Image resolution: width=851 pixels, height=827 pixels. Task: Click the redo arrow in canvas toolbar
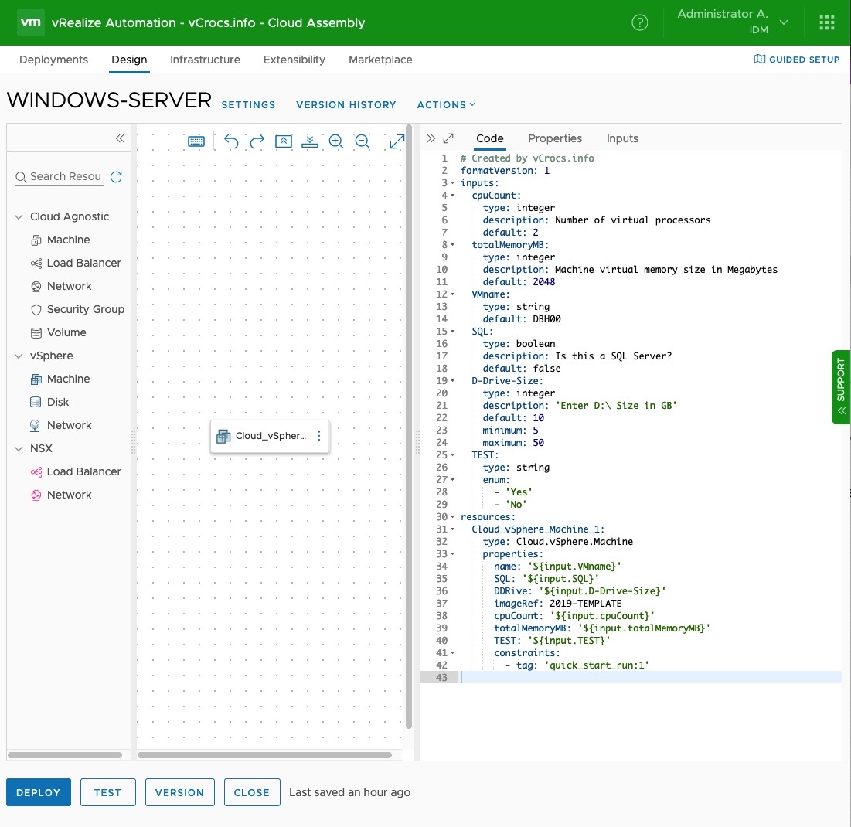pyautogui.click(x=257, y=141)
